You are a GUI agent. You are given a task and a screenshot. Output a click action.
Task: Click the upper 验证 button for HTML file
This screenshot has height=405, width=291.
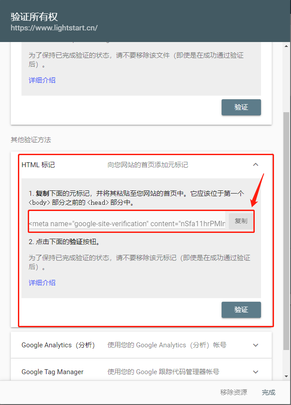click(x=241, y=107)
